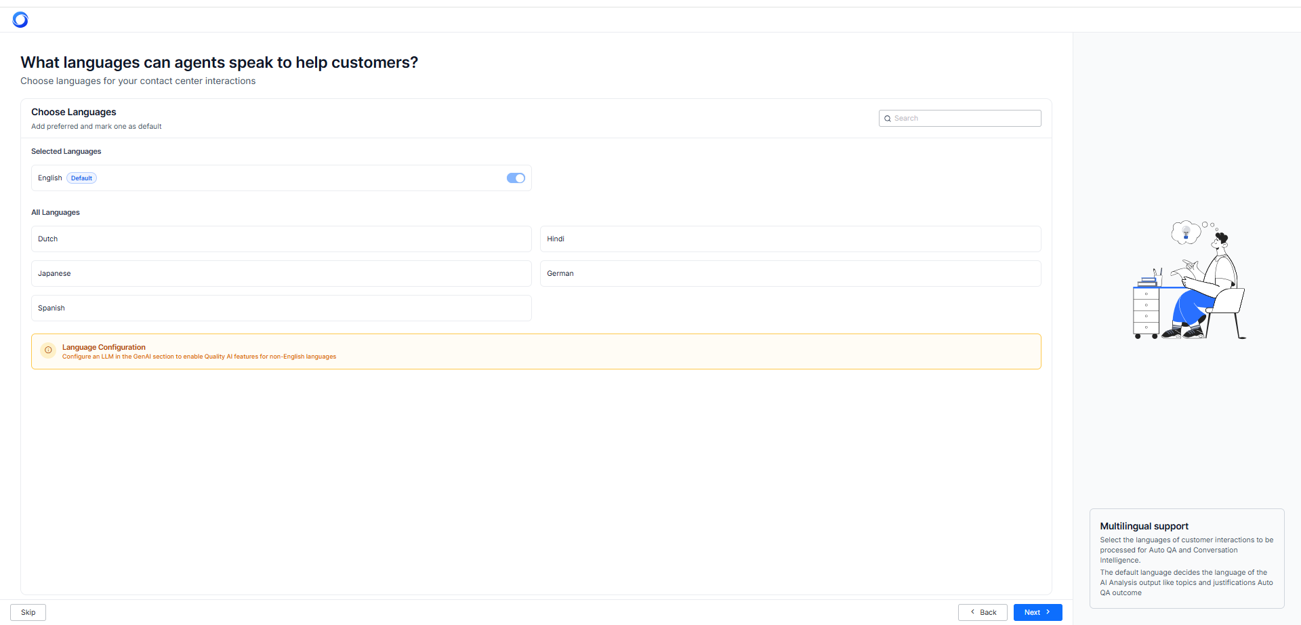Select Hindi in the language list
1301x625 pixels.
790,239
